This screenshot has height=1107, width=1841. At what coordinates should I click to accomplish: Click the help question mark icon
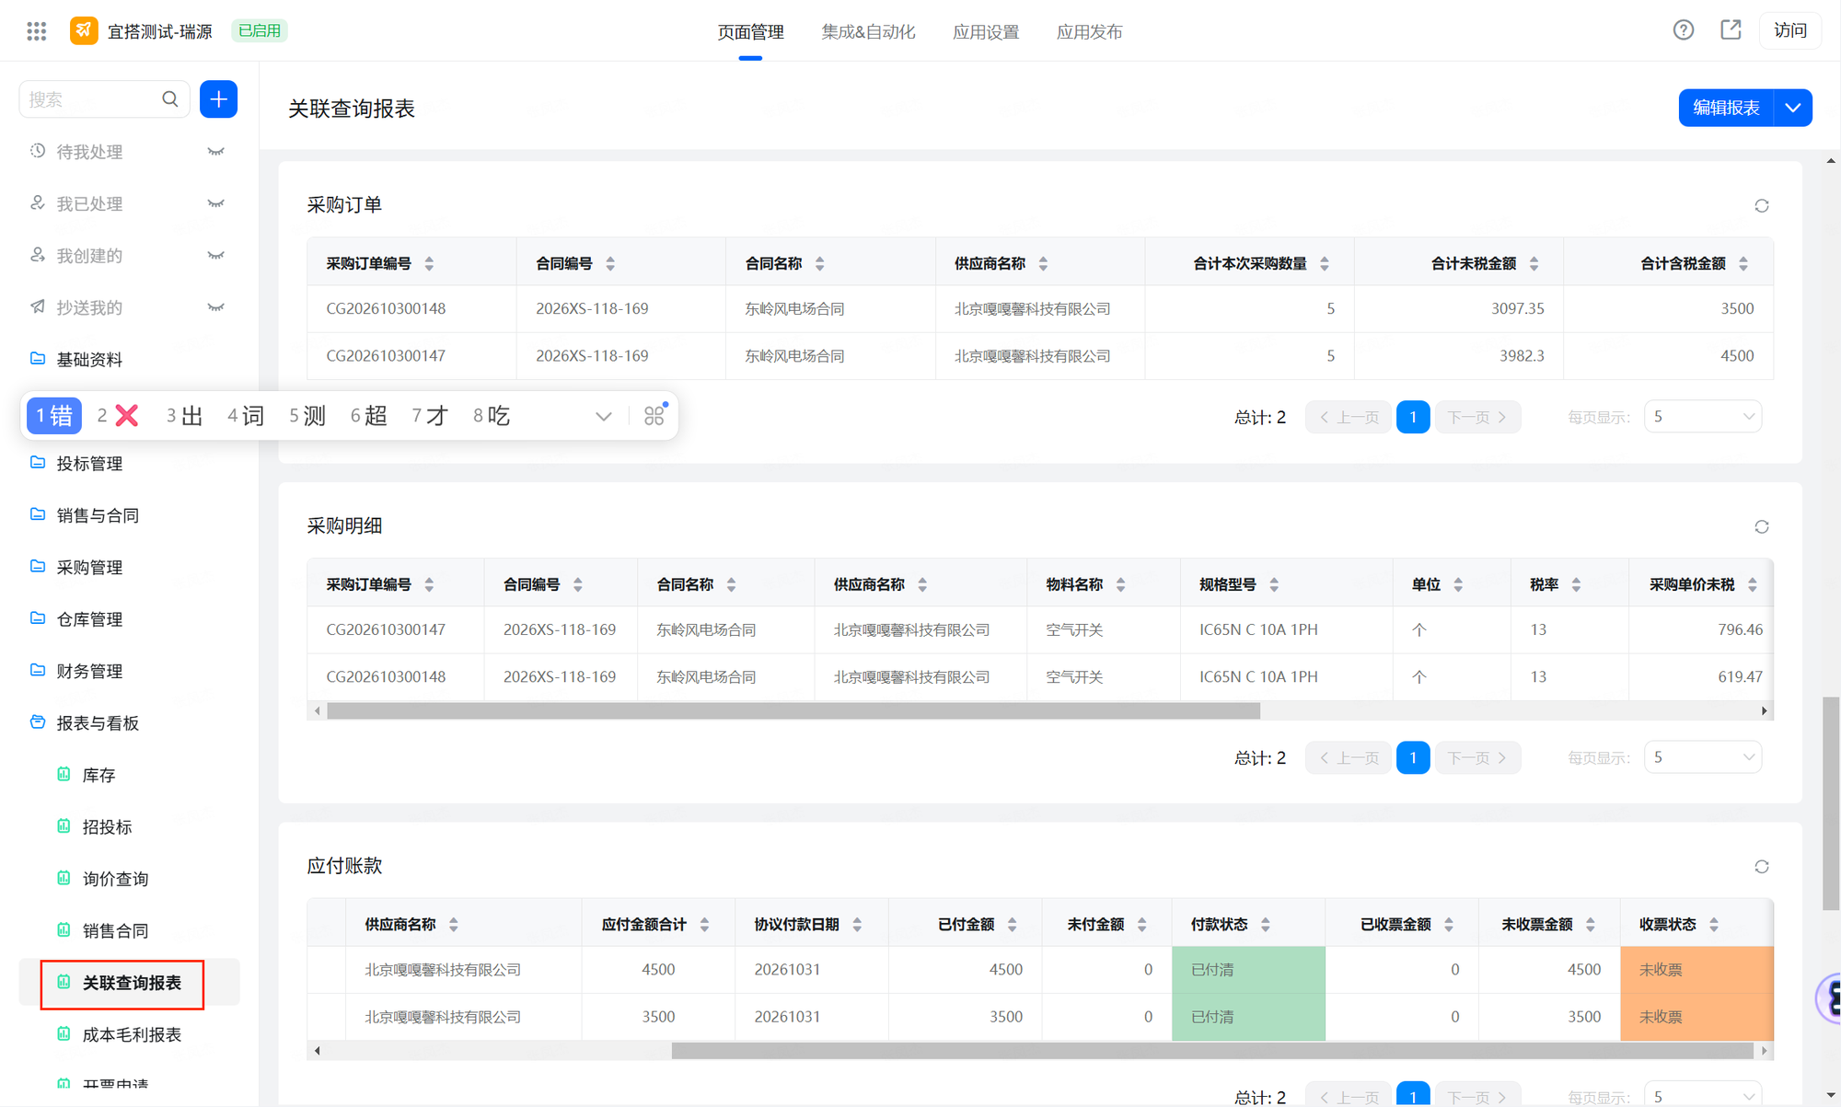tap(1684, 30)
